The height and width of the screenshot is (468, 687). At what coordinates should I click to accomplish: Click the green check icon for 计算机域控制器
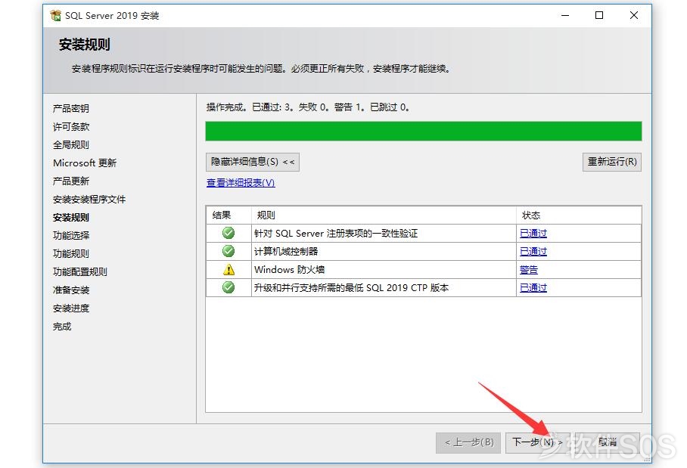point(228,251)
